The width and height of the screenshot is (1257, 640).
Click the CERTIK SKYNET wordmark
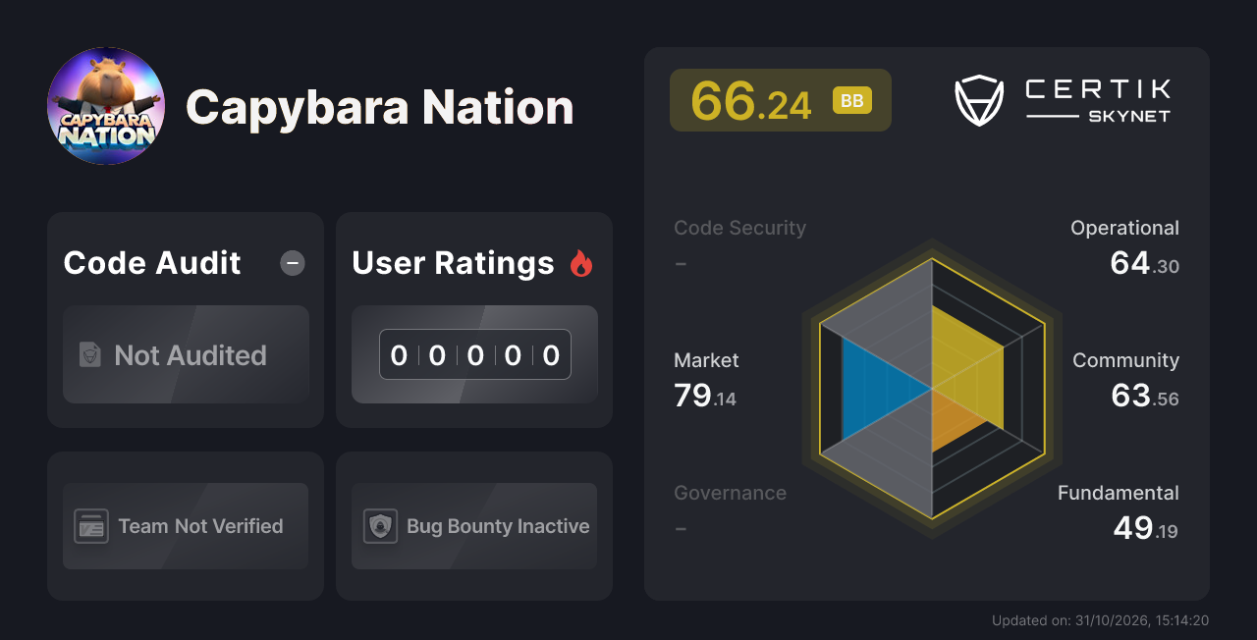(x=1098, y=101)
